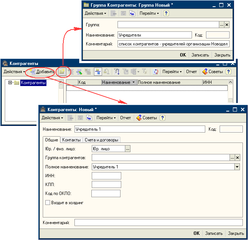Open the filter and sort settings icon
The width and height of the screenshot is (248, 240).
tap(117, 72)
